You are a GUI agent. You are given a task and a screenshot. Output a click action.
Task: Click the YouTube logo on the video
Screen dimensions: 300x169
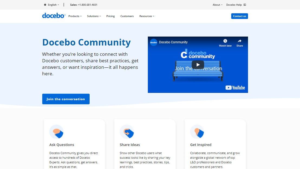pos(235,88)
